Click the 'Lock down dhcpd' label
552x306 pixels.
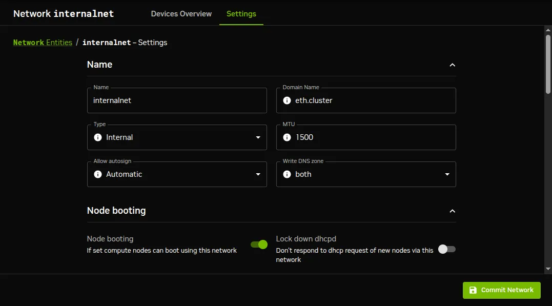pos(306,239)
